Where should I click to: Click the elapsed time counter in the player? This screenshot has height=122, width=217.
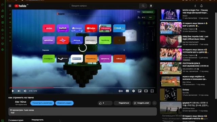33,91
